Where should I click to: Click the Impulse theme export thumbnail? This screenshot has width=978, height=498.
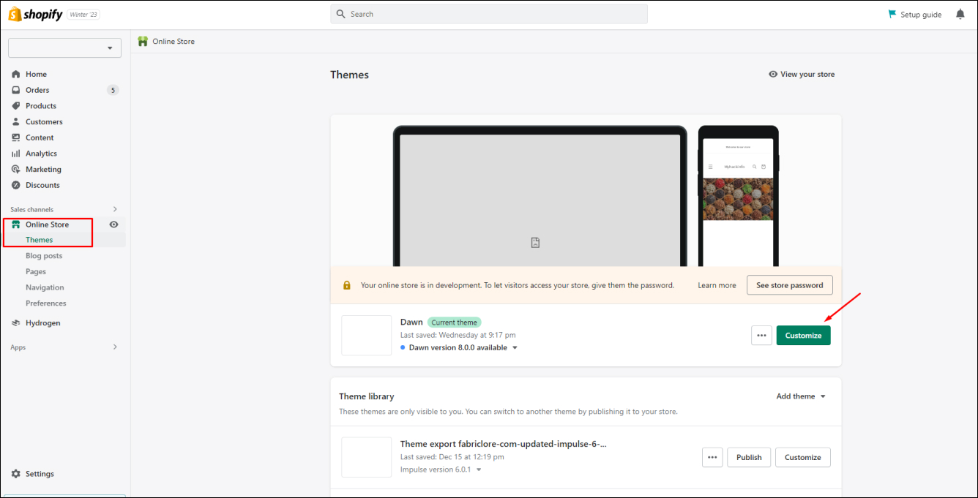coord(367,457)
